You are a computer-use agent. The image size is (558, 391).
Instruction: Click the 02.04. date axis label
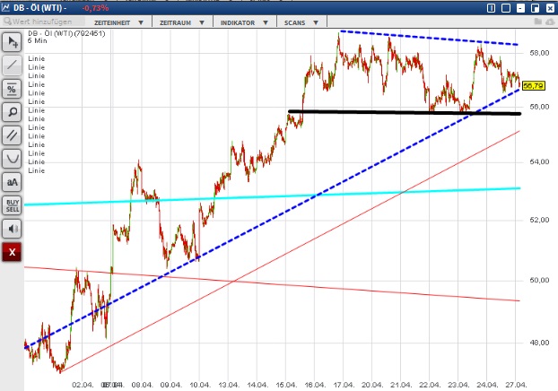pyautogui.click(x=83, y=385)
